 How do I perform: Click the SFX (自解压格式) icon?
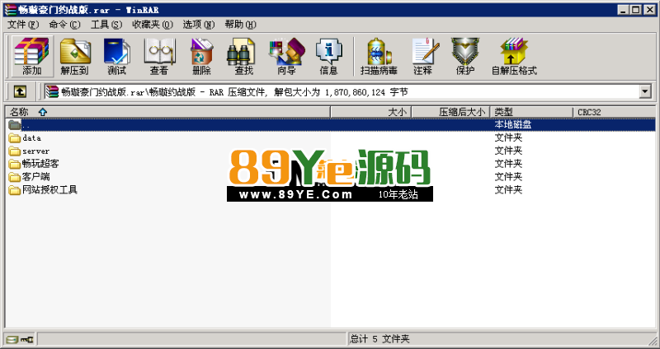click(x=514, y=56)
